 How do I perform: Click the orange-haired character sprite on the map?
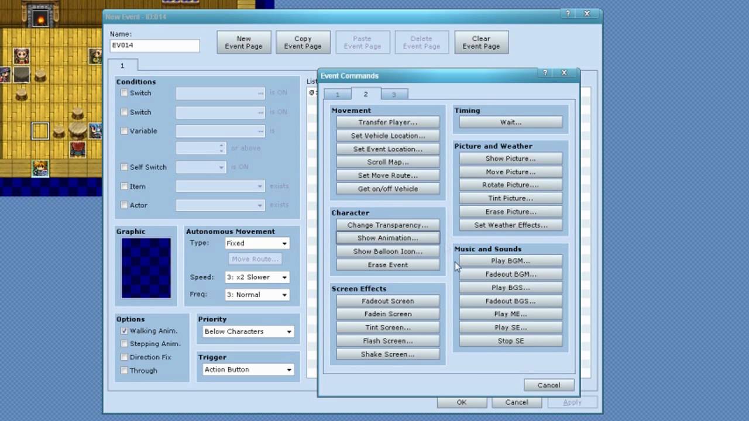(40, 168)
